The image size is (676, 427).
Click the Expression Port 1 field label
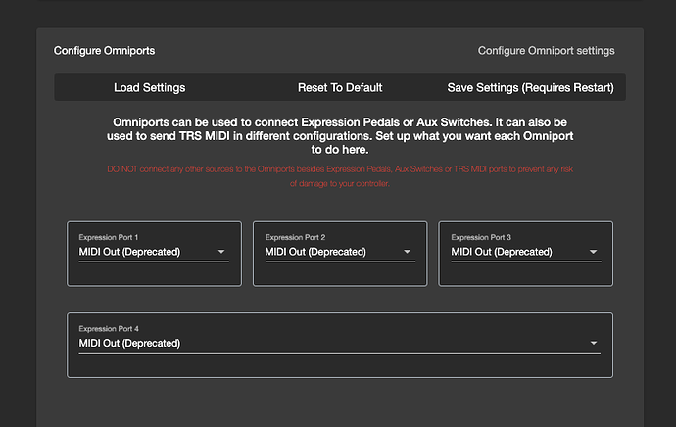click(109, 237)
